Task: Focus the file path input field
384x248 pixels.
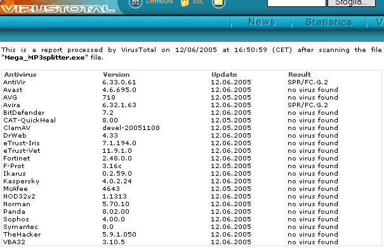Action: (296, 3)
